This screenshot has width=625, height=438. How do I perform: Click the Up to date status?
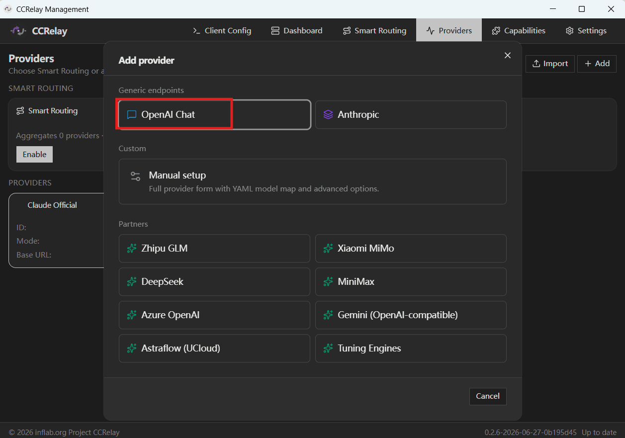[599, 433]
